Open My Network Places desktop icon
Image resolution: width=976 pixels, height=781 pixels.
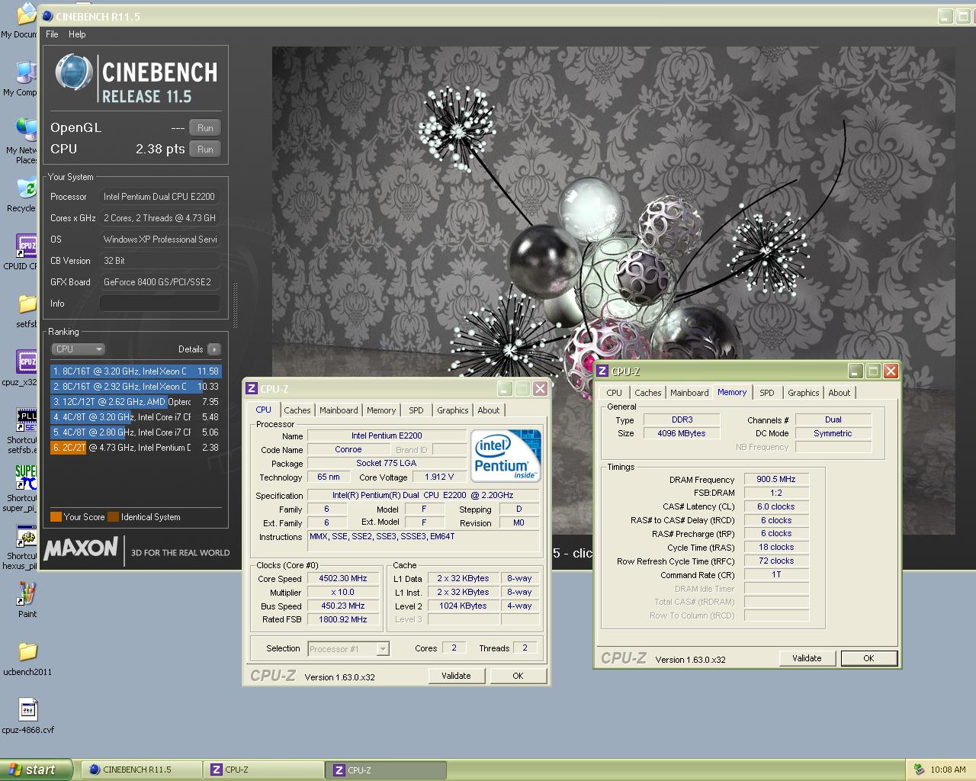(26, 130)
